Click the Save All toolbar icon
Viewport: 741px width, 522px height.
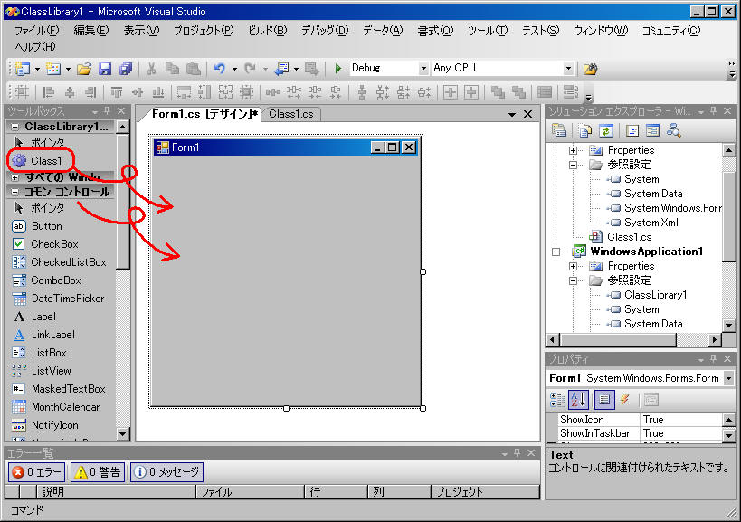(x=126, y=69)
